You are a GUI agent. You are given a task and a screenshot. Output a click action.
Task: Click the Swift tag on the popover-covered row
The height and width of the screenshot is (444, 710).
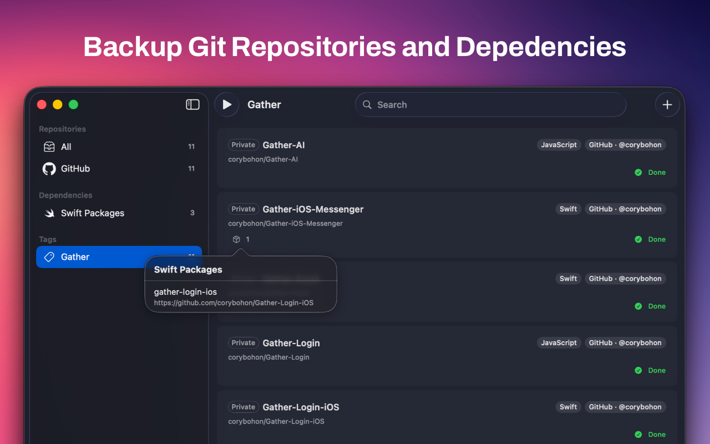[x=569, y=279]
